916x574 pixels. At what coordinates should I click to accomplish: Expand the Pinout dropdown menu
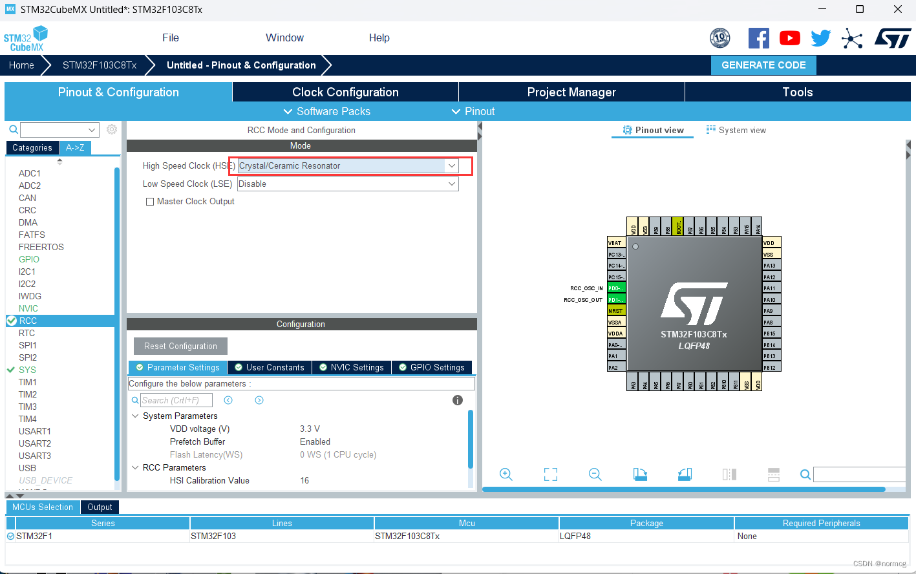click(x=473, y=111)
